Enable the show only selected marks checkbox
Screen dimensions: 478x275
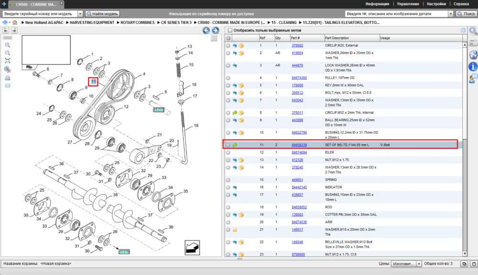click(x=230, y=30)
